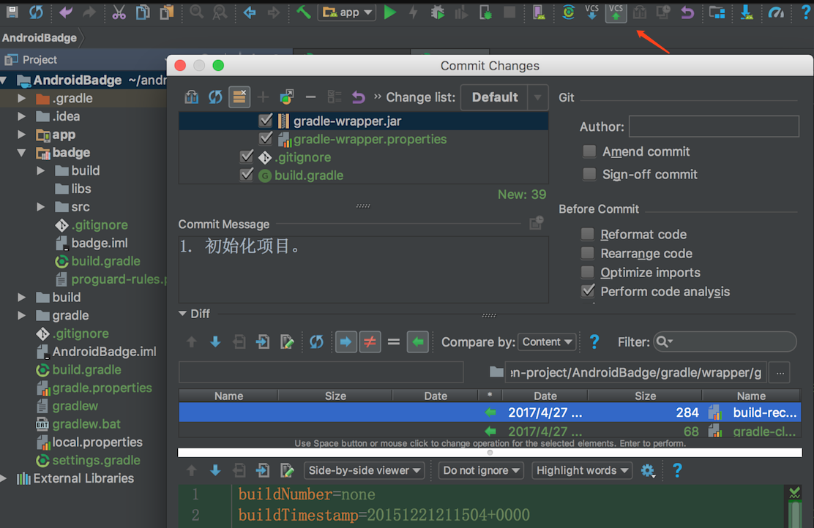This screenshot has height=528, width=814.
Task: Toggle Group by Directory icon
Action: 239,97
